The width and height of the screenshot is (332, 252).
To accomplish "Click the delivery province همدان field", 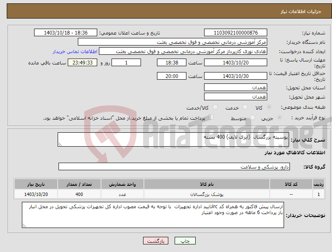I will pyautogui.click(x=236, y=87).
